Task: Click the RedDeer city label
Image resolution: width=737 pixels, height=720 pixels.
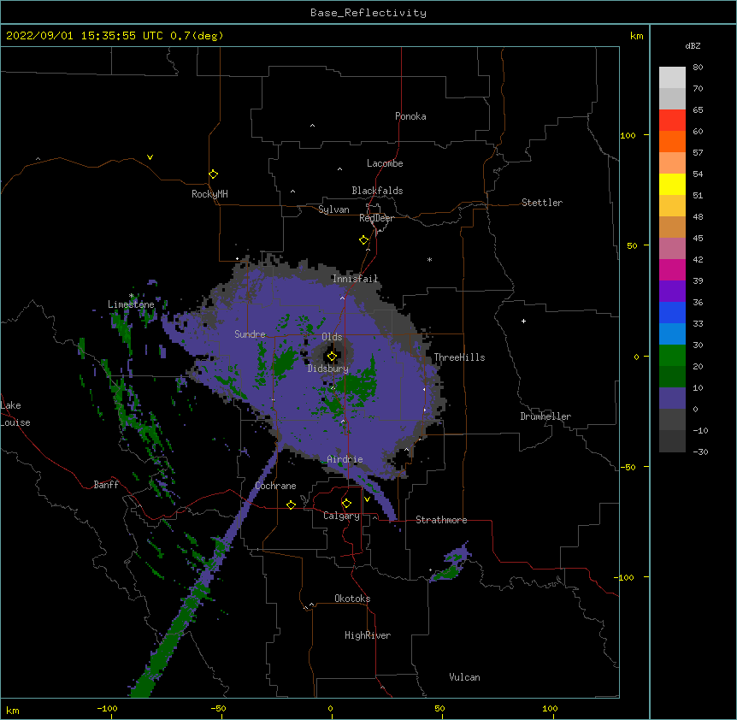Action: pyautogui.click(x=376, y=218)
